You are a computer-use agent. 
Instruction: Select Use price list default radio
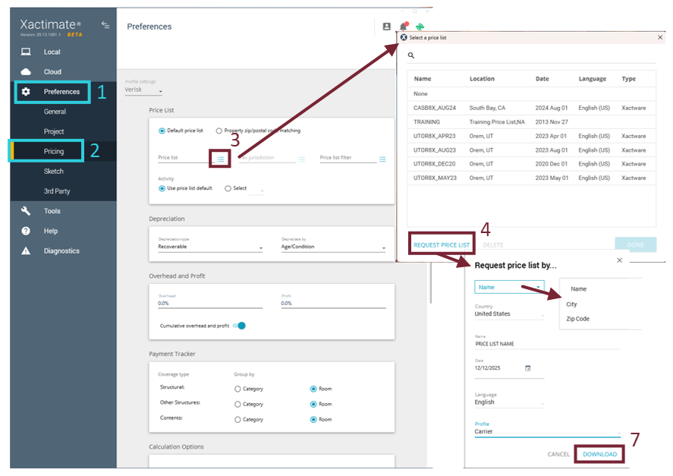click(x=162, y=188)
